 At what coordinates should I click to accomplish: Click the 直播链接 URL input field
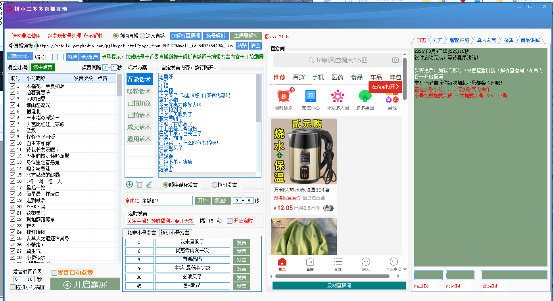(x=135, y=46)
